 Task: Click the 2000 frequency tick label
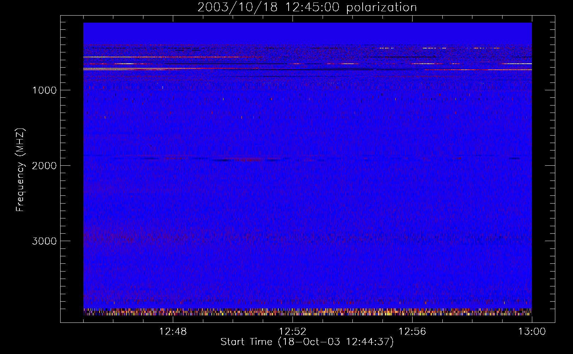(45, 166)
